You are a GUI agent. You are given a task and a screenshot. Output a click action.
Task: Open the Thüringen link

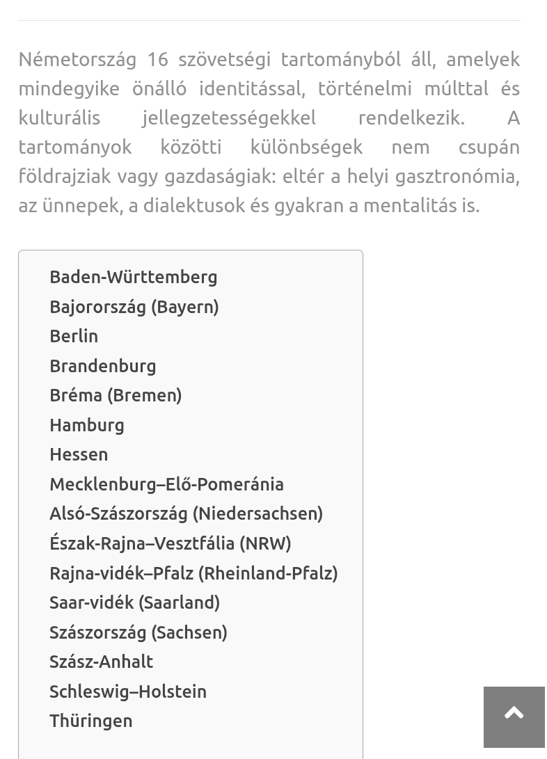coord(91,721)
